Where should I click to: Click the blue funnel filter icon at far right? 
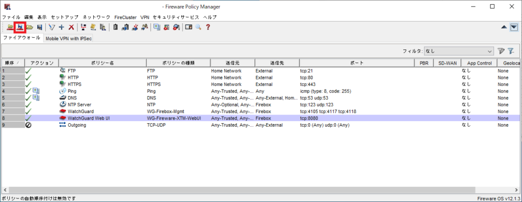coord(511,51)
